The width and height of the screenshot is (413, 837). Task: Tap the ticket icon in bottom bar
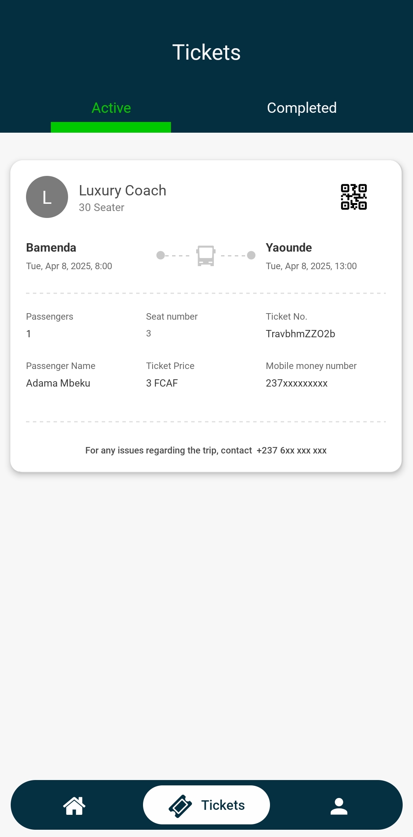180,806
